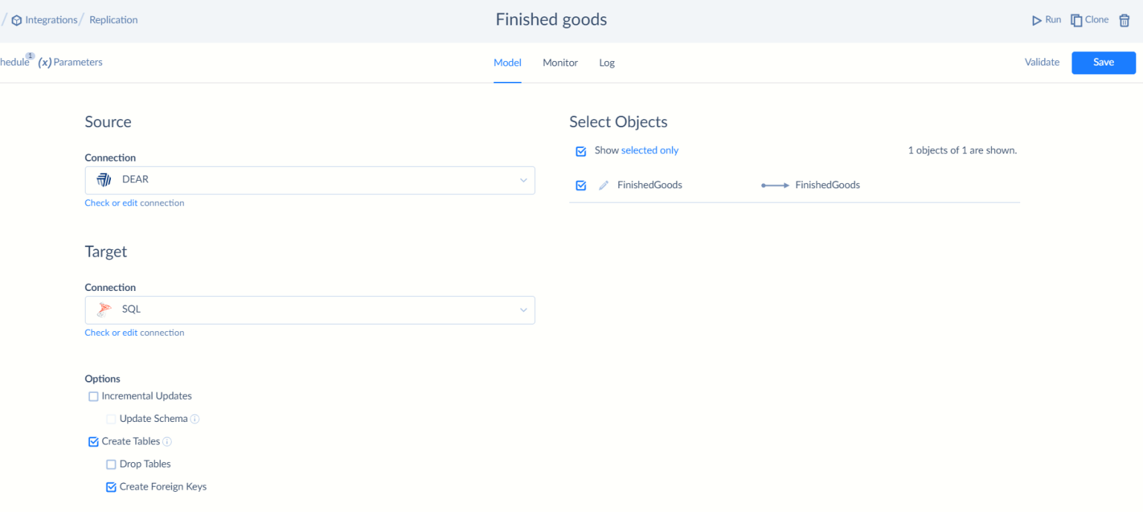This screenshot has height=512, width=1143.
Task: Clone this replication job
Action: pyautogui.click(x=1089, y=19)
